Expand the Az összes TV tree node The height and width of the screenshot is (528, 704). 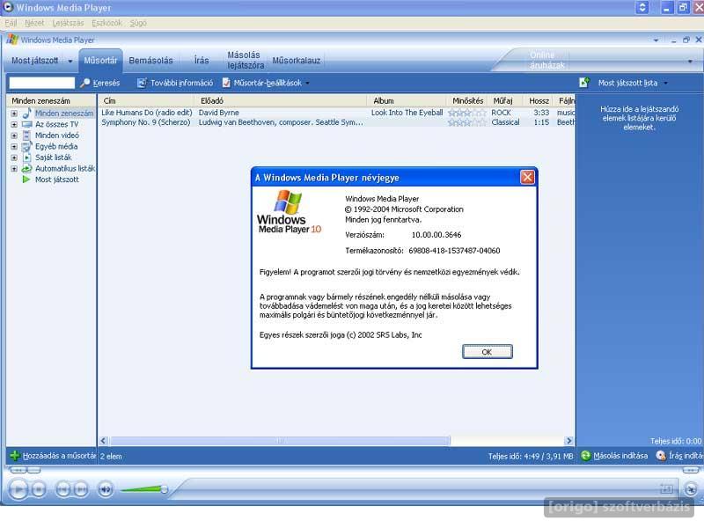(x=14, y=124)
